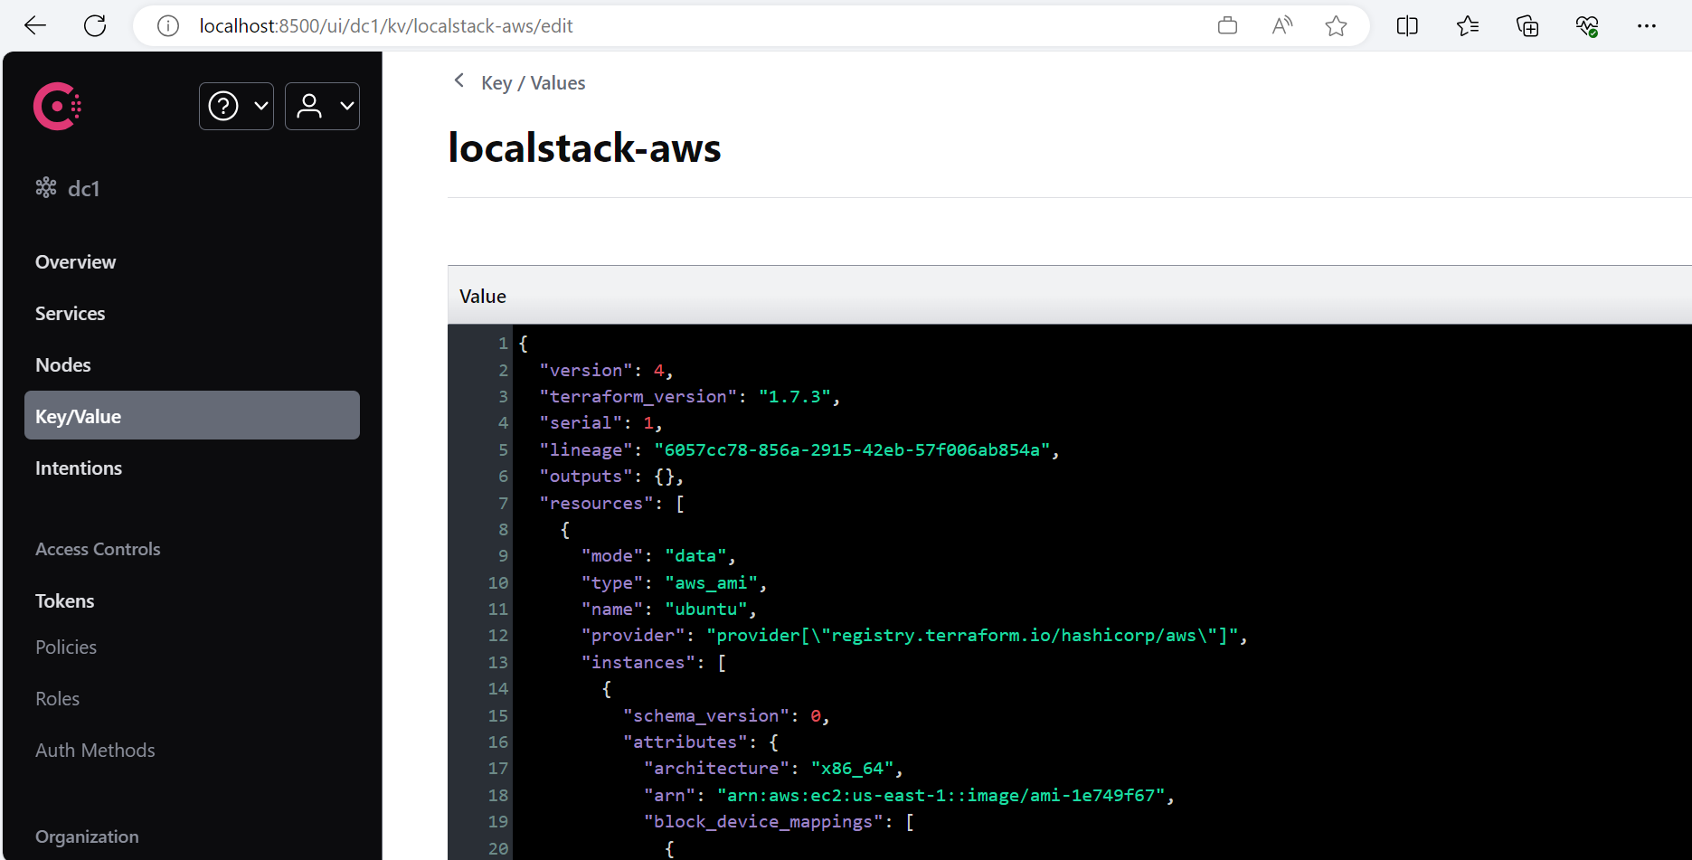Open the shopping briefcase icon in address bar
The height and width of the screenshot is (860, 1692).
(x=1227, y=25)
